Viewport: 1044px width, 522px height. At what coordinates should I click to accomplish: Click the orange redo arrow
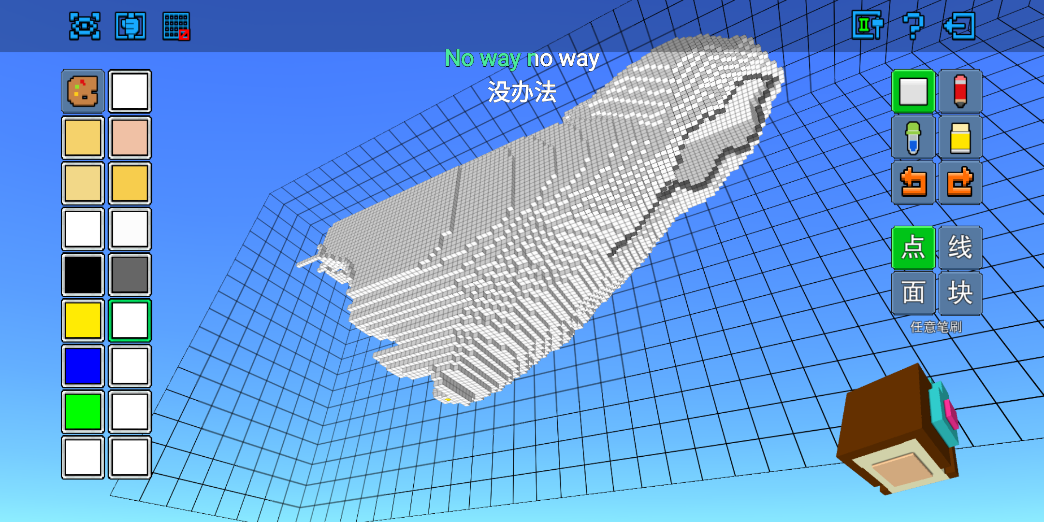coord(960,183)
